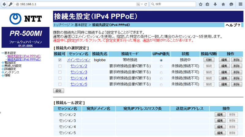The height and width of the screenshot is (137, 245).
Task: Click the UPnP優先 column header
Action: (x=161, y=54)
